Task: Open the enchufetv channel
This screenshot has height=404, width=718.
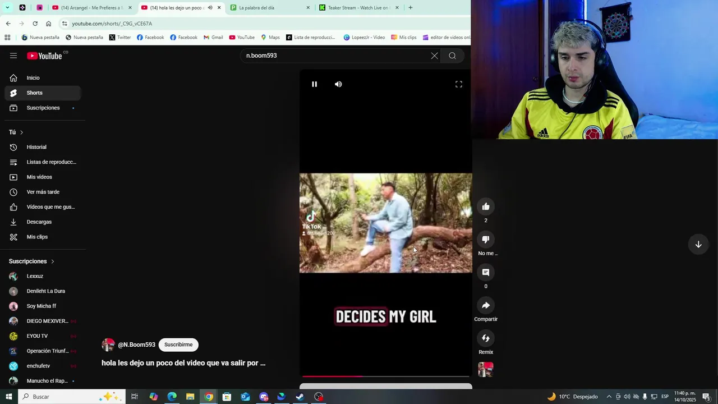Action: 43,366
